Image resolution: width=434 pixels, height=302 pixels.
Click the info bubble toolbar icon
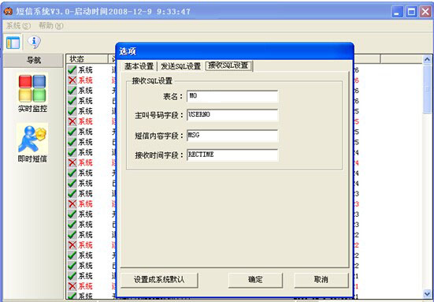[34, 42]
